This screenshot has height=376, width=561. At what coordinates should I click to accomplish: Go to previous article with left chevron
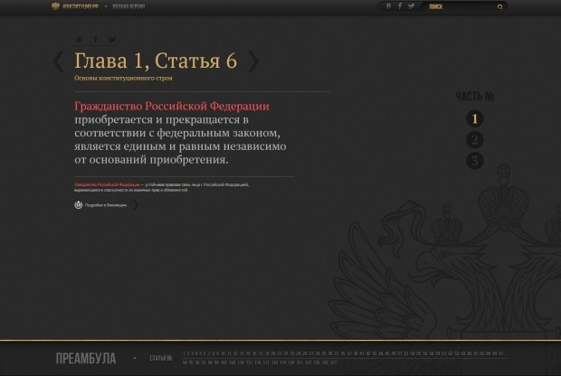tap(59, 61)
